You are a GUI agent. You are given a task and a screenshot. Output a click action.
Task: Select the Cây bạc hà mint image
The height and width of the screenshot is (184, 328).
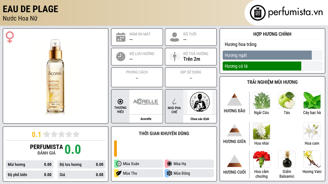[x=312, y=100]
